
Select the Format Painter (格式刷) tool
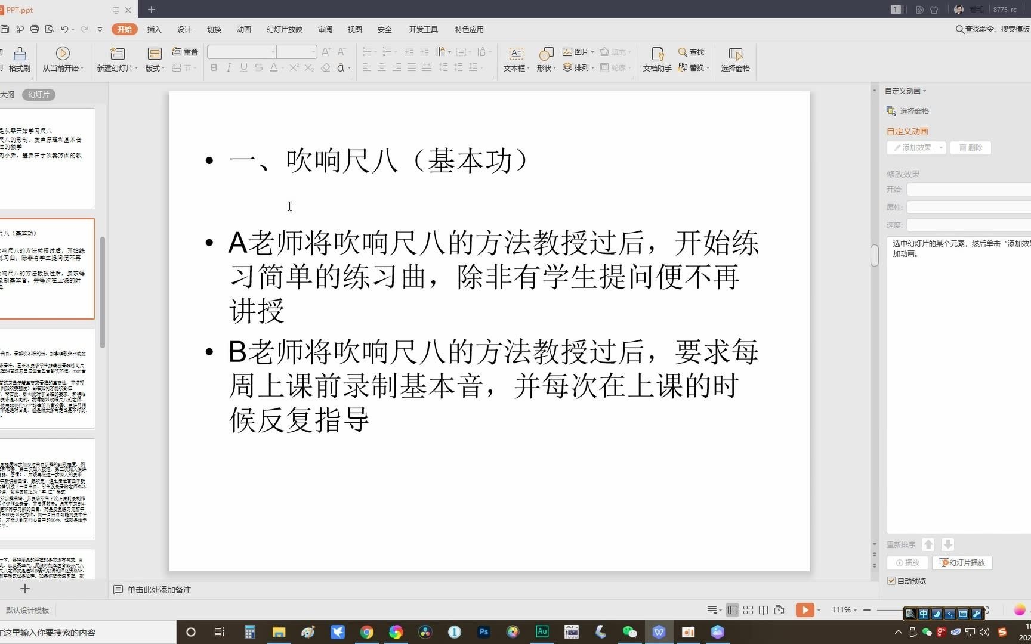[x=19, y=60]
